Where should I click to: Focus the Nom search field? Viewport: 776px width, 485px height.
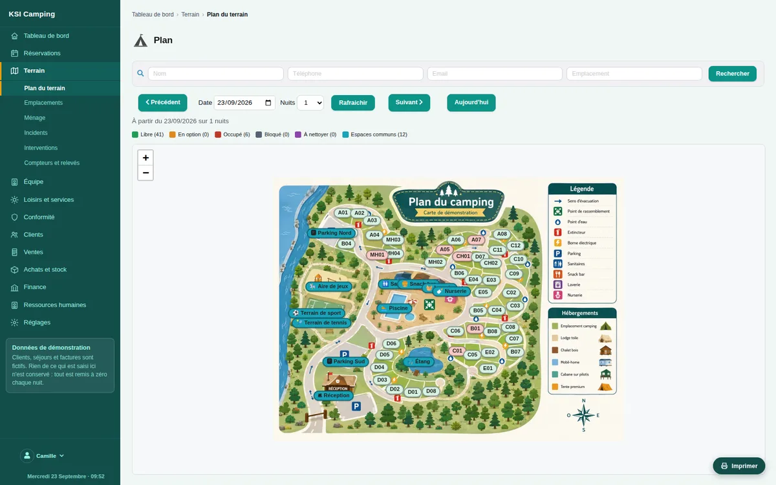[x=216, y=74]
